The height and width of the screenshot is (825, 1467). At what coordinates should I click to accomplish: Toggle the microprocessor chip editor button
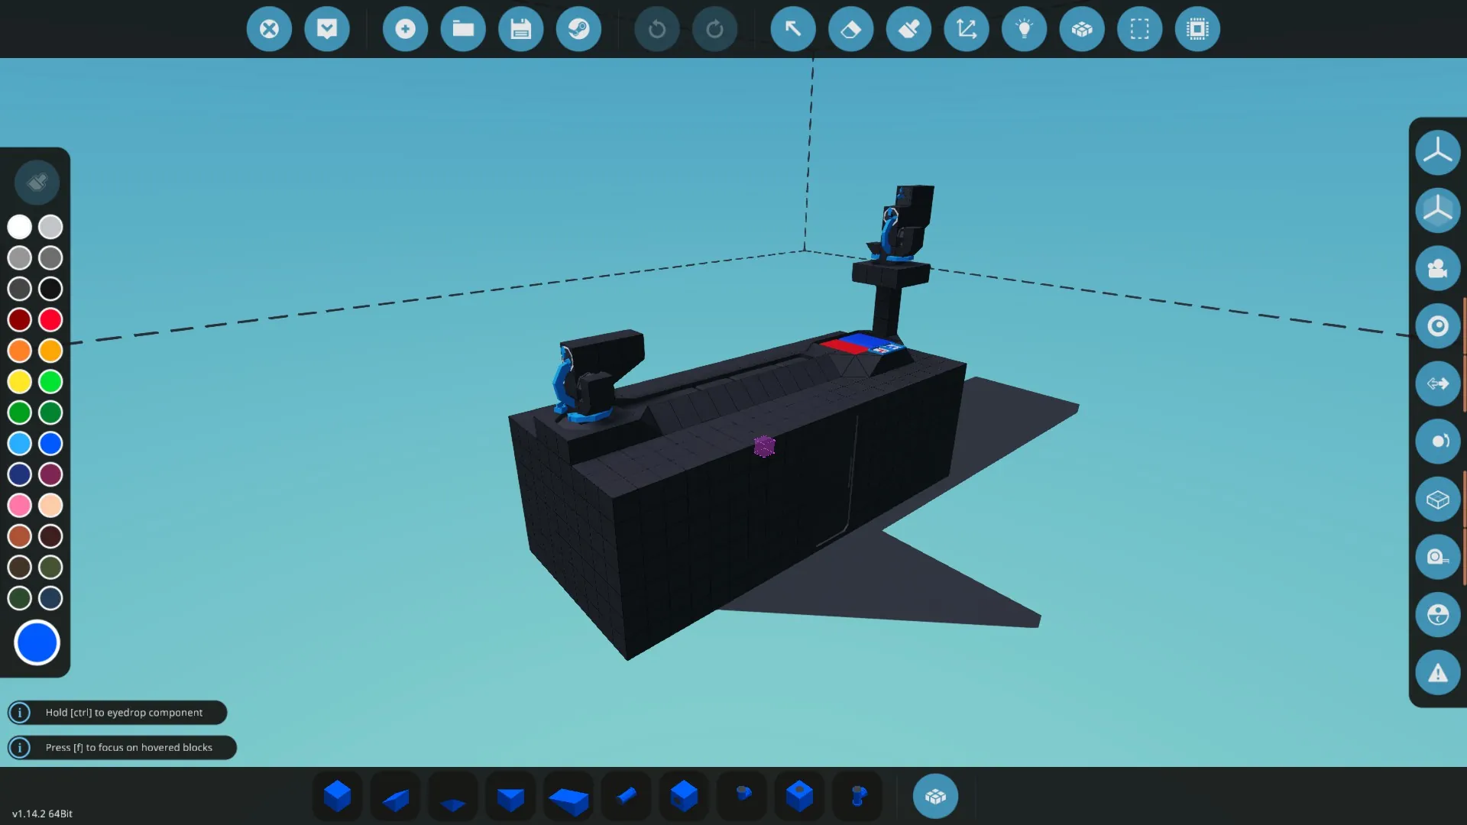tap(1197, 29)
